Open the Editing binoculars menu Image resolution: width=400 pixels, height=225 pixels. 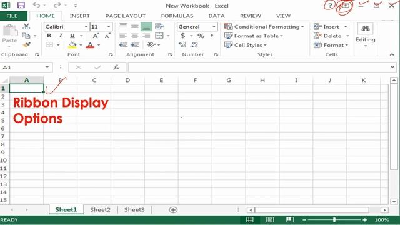[366, 35]
